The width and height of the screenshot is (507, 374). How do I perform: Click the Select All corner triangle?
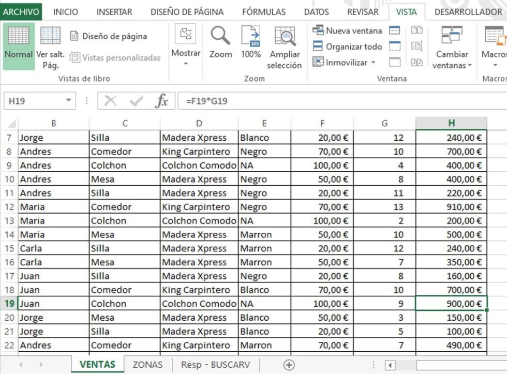pyautogui.click(x=11, y=124)
